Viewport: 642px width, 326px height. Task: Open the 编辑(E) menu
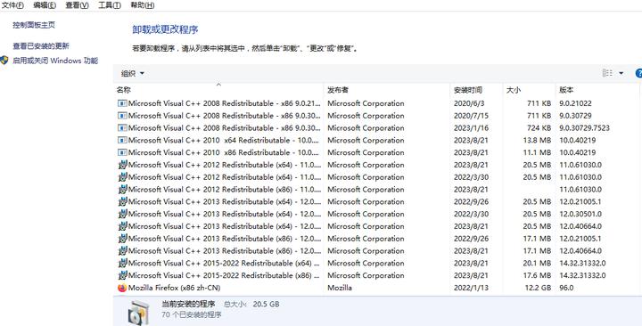pos(45,5)
